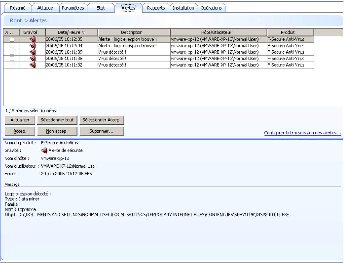344x263 pixels.
Task: Click severity bell icon for 10:11:38 alert
Action: click(33, 59)
